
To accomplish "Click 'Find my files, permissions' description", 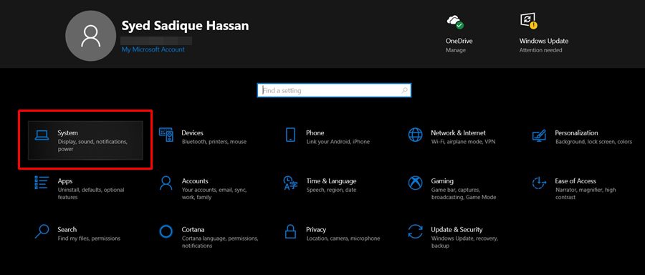I will [89, 238].
